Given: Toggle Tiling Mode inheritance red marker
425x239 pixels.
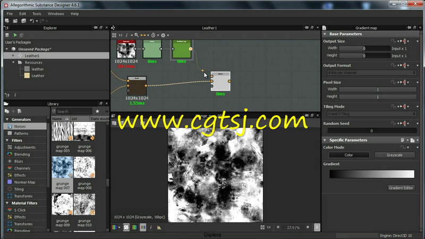Looking at the screenshot, I should 404,107.
